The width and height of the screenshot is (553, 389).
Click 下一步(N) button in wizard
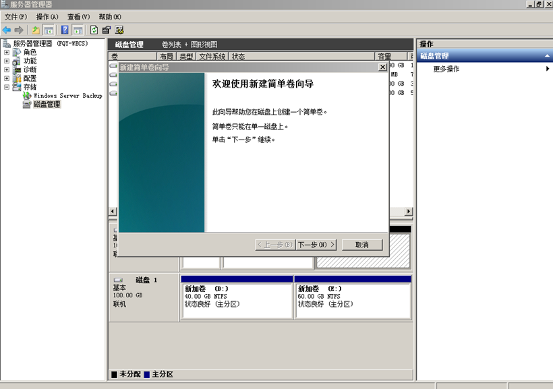pyautogui.click(x=316, y=245)
